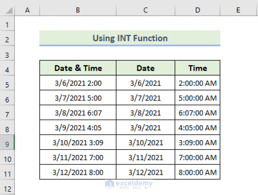This screenshot has width=258, height=195.
Task: Select row 10 header
Action: pyautogui.click(x=7, y=157)
